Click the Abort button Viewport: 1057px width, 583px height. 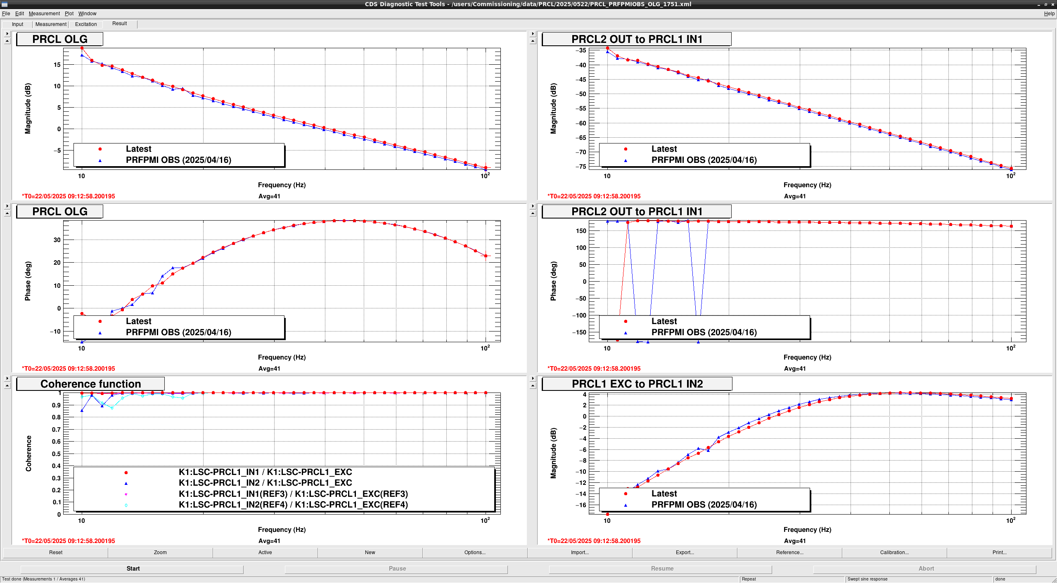(925, 569)
